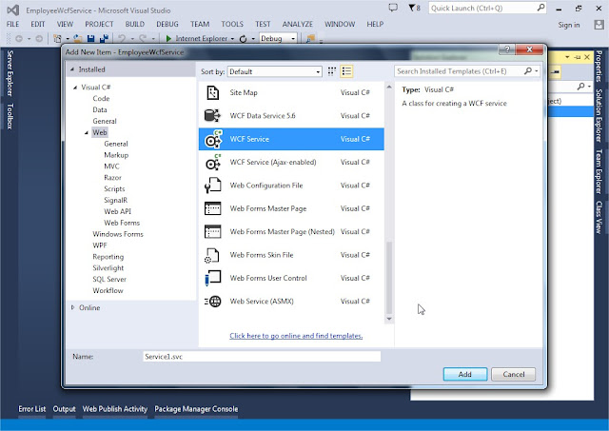The image size is (609, 431).
Task: Open the FILE menu
Action: tap(12, 24)
